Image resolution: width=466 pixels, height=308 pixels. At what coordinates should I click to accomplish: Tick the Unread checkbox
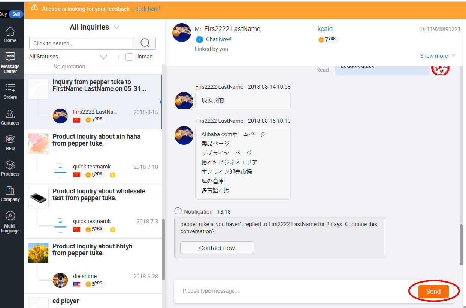pos(129,57)
